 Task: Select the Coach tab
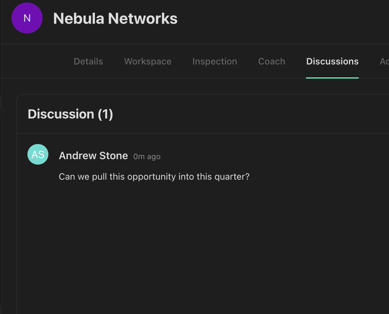pyautogui.click(x=272, y=62)
